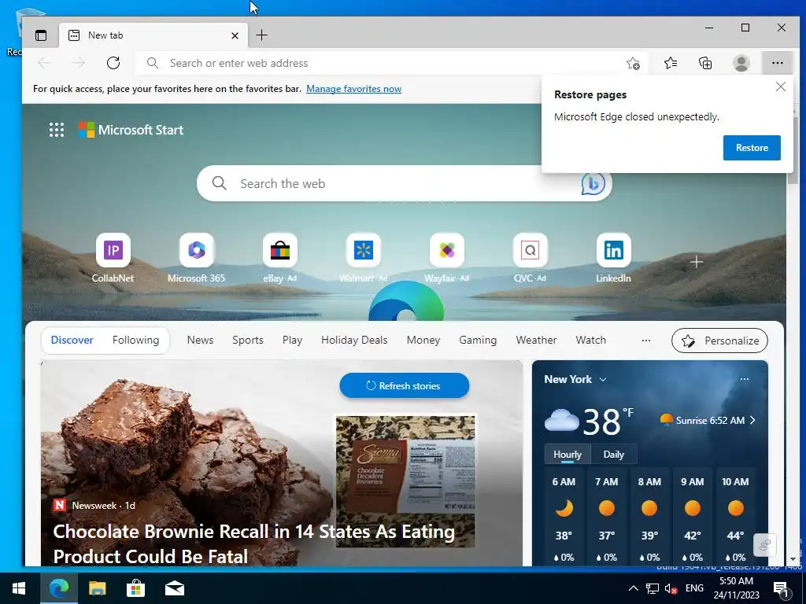Select the Discover feed tab
The image size is (806, 604).
(72, 340)
